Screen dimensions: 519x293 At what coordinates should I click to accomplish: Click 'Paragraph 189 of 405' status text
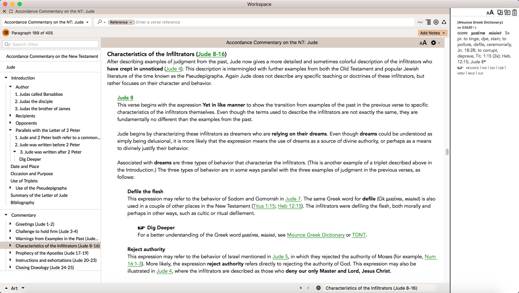pos(32,33)
